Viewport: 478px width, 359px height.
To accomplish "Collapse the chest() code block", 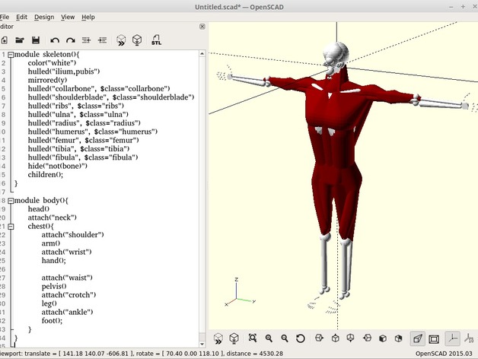I will (11, 227).
